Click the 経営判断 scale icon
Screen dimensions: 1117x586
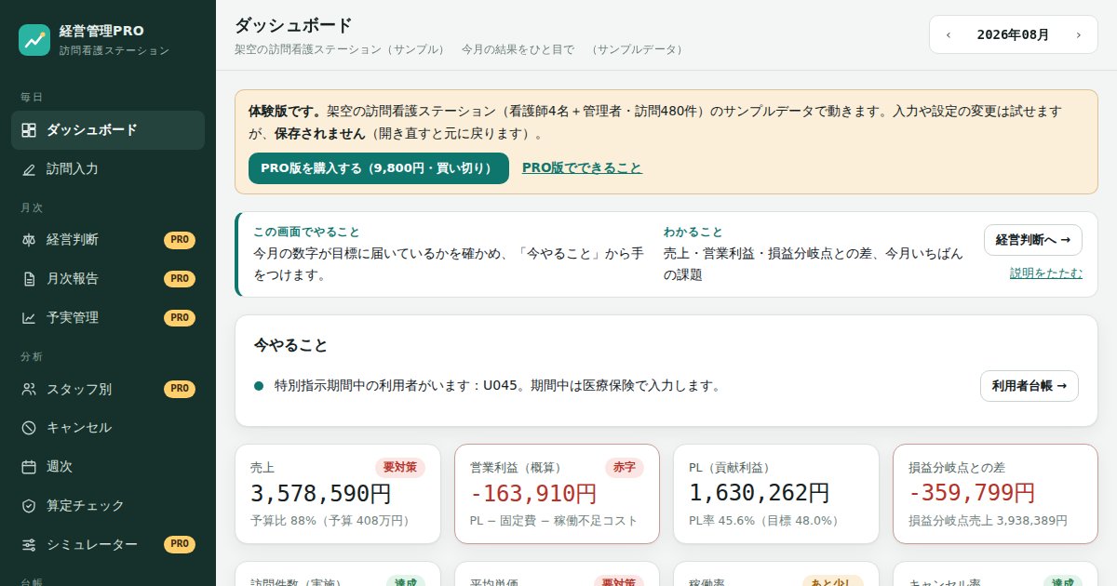29,240
